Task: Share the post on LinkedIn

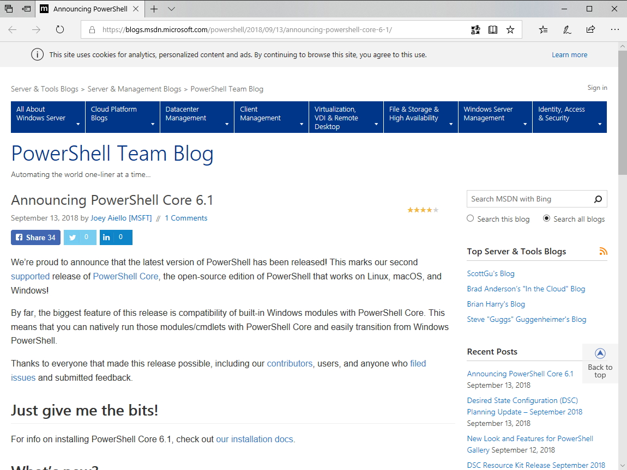Action: pos(116,237)
